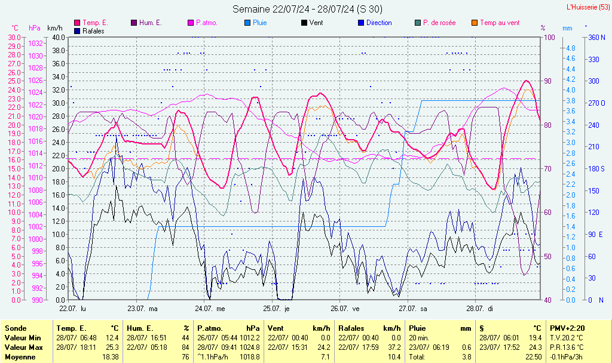Click the "360 N" direction axis label
This screenshot has height=363, width=612.
coord(597,38)
